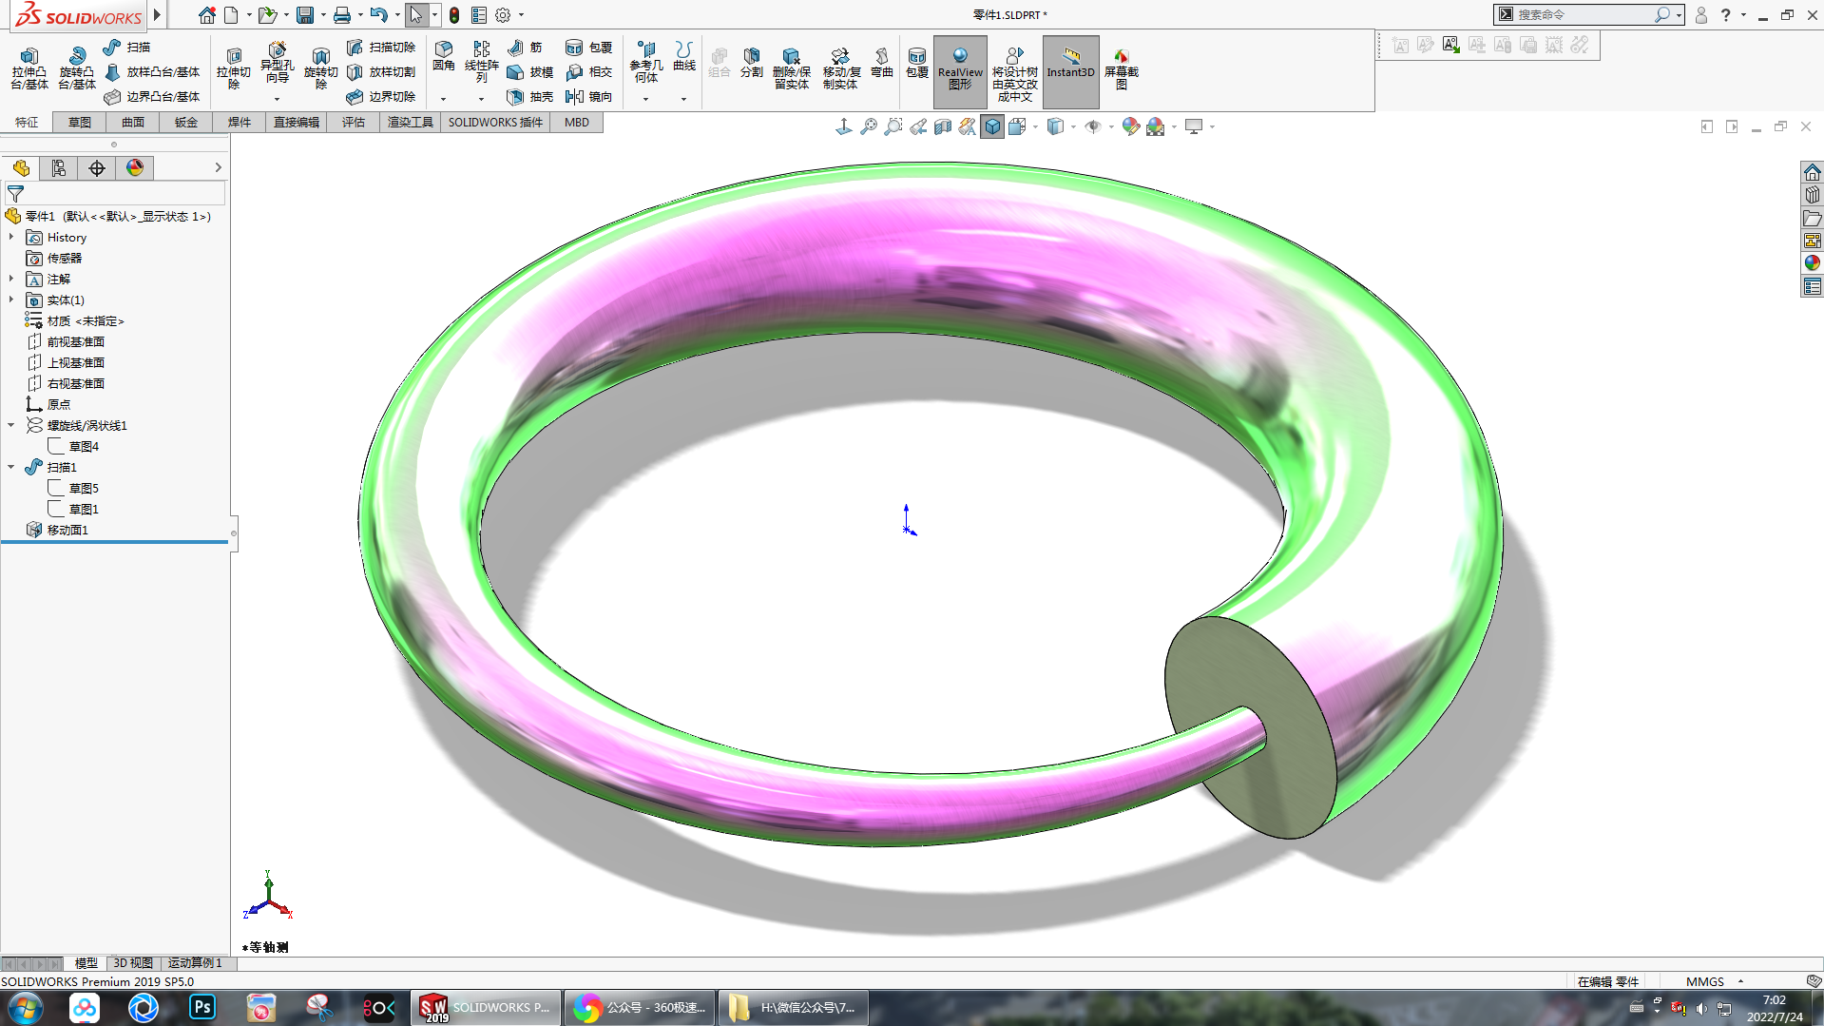The width and height of the screenshot is (1824, 1026).
Task: Open Photoshop from the Windows taskbar
Action: [x=202, y=1007]
